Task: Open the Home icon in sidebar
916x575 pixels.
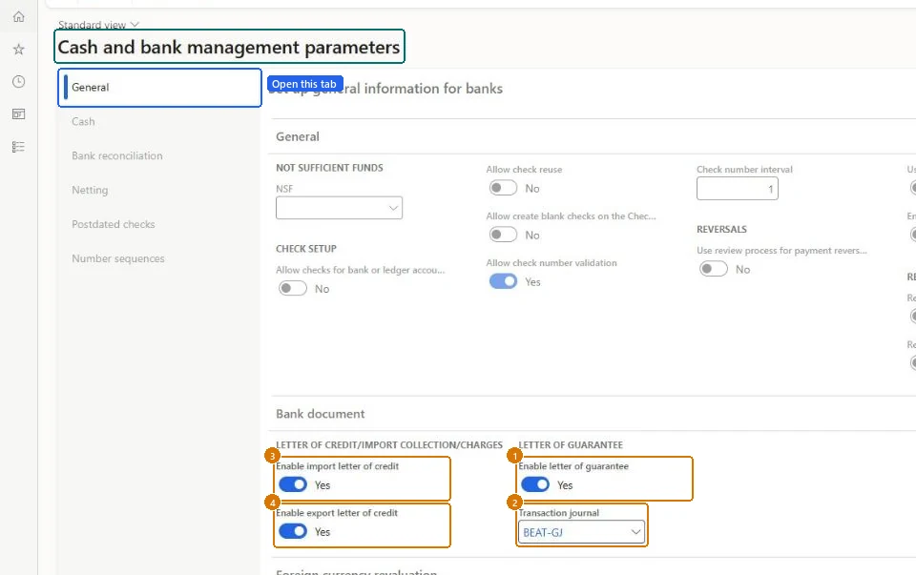Action: point(19,16)
